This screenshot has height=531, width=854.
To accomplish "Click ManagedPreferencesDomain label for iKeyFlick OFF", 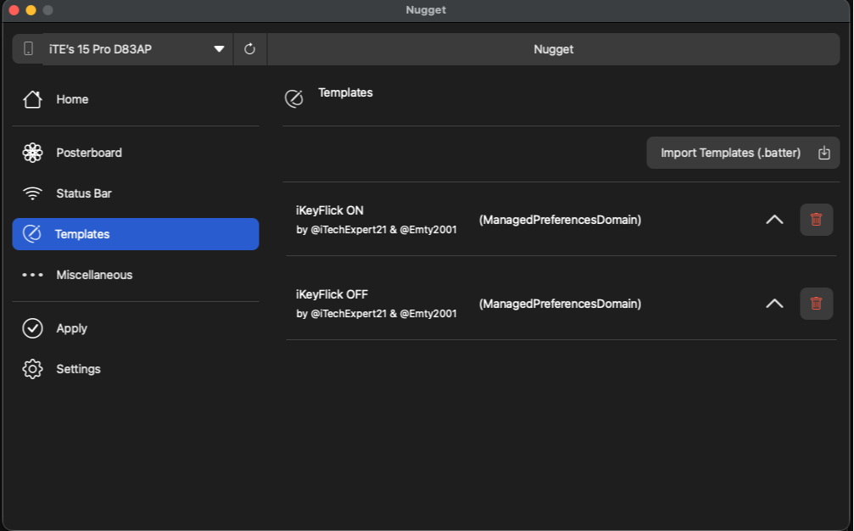I will tap(560, 304).
